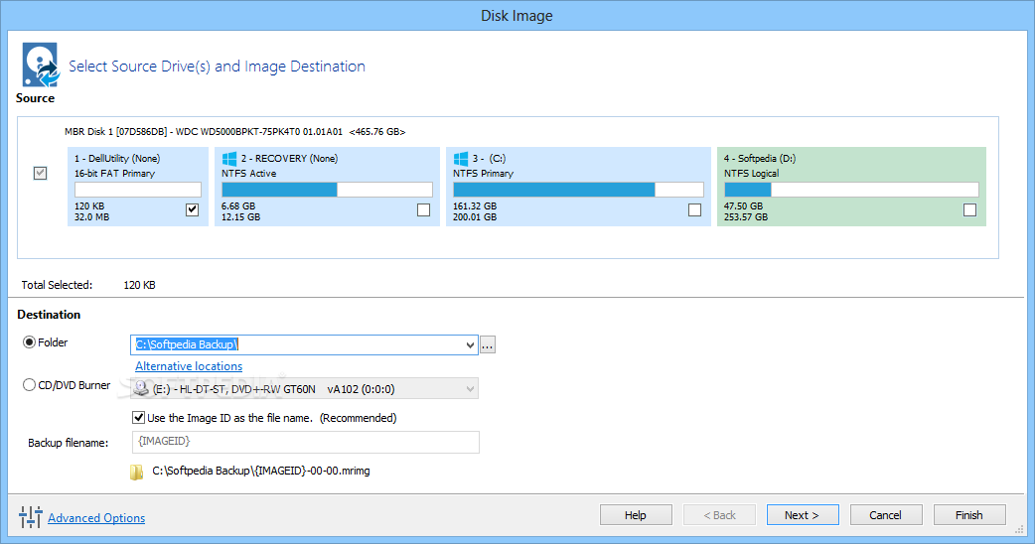Screen dimensions: 1035x544
Task: Click the Finish button
Action: [x=969, y=515]
